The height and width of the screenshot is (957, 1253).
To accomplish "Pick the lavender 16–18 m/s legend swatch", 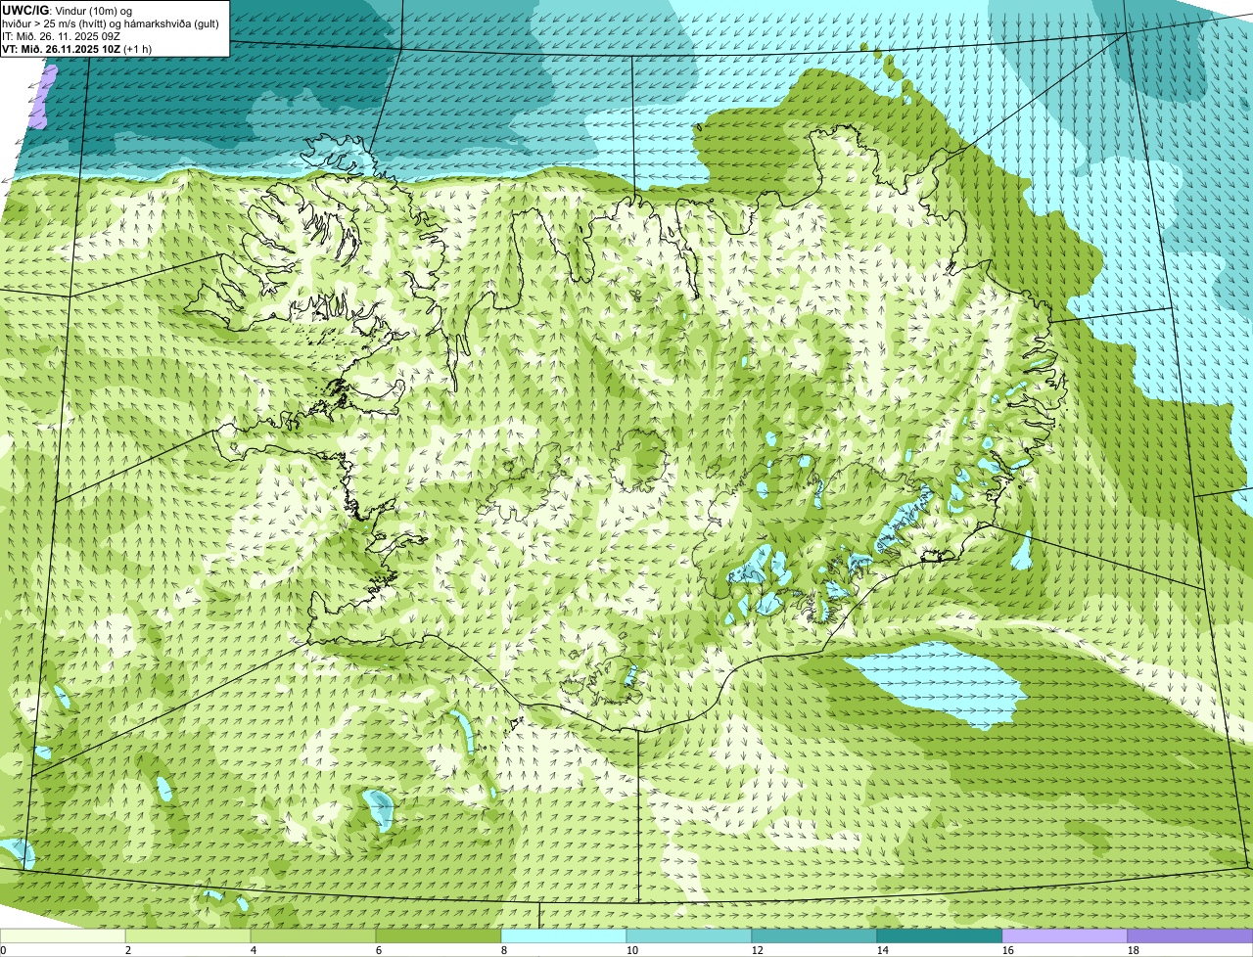I will (1065, 936).
